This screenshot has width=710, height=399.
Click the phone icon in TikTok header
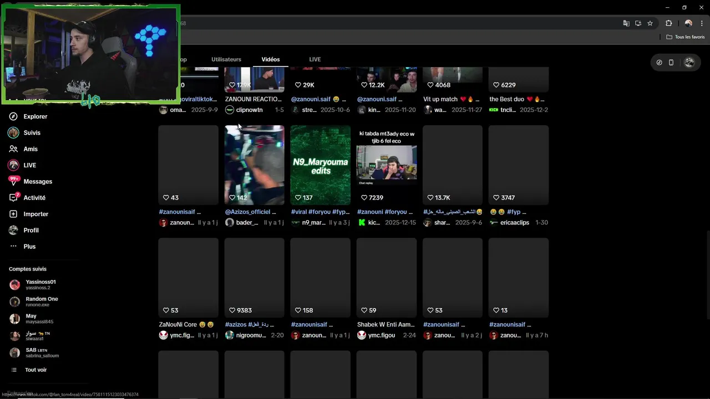point(671,63)
